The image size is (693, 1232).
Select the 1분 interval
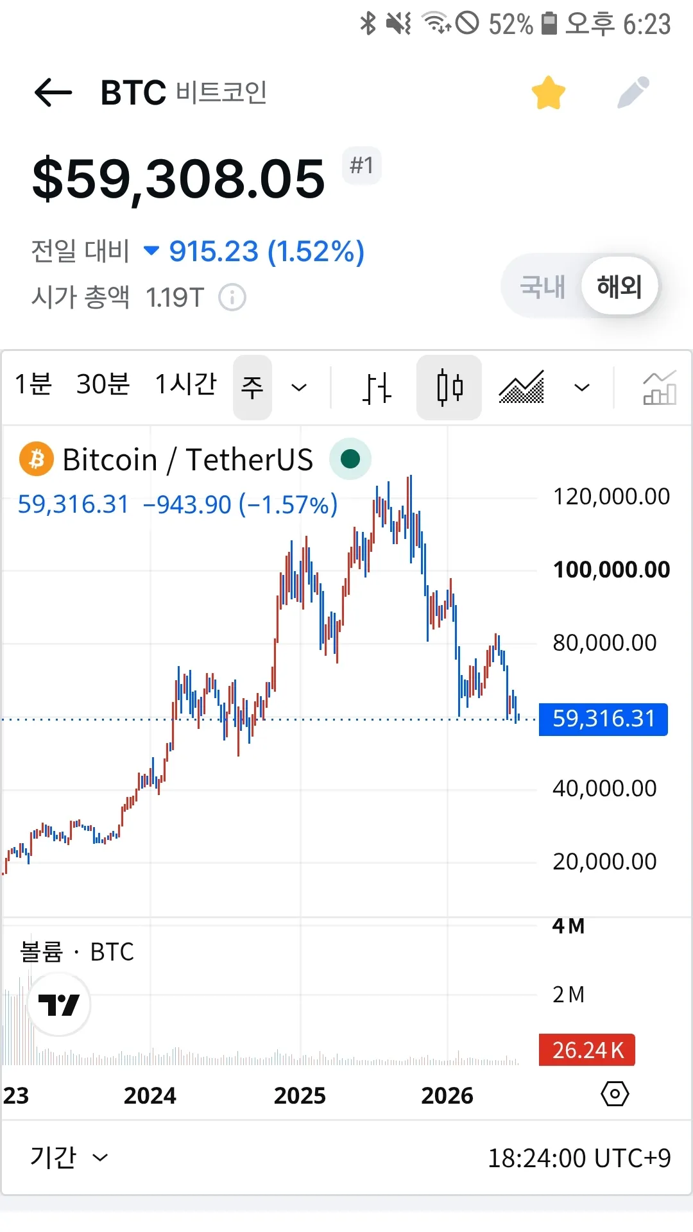point(33,385)
